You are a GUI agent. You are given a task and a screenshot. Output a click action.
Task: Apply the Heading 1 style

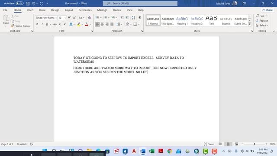[x=182, y=20]
